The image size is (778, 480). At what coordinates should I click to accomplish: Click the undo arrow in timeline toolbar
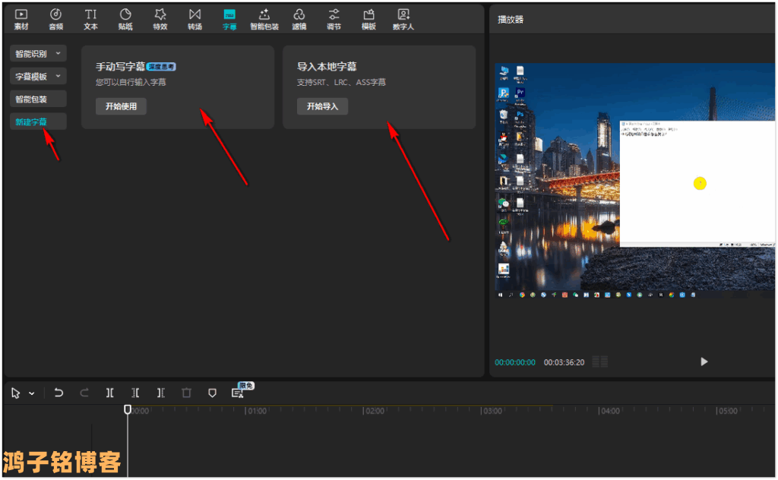click(x=59, y=393)
